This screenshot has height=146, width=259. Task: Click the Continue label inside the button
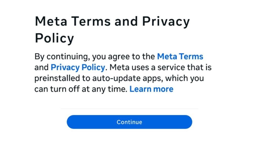pos(129,122)
